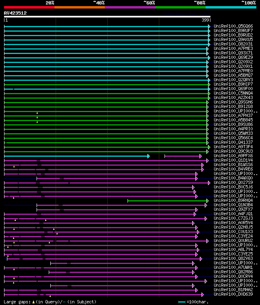
Task: Select the UniRef100_Q9SGH6 label
Action: pyautogui.click(x=233, y=102)
